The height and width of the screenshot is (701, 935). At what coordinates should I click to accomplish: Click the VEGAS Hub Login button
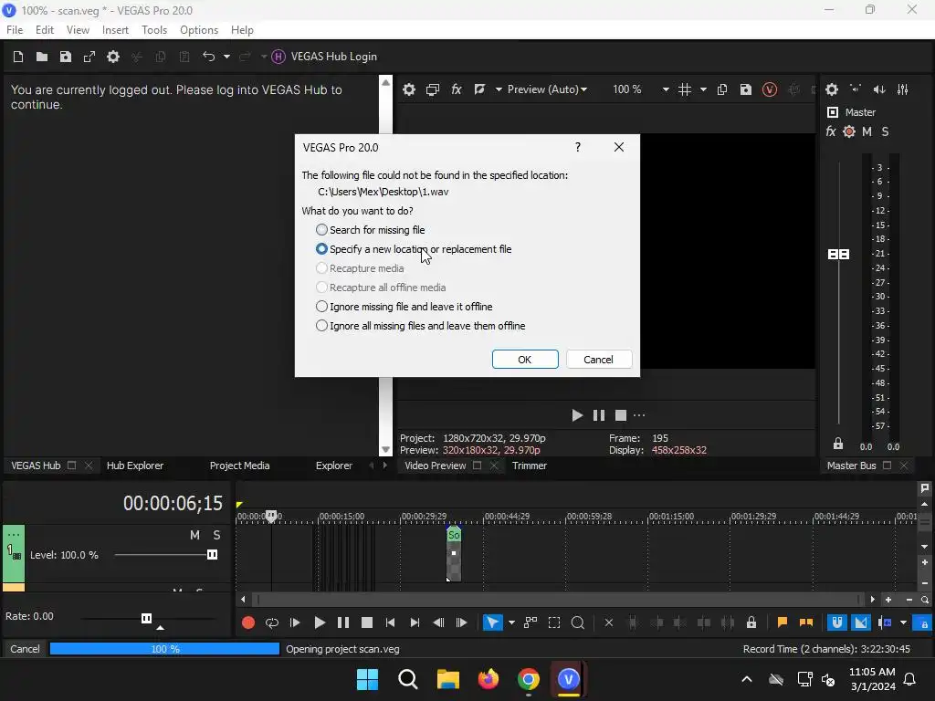pyautogui.click(x=324, y=57)
